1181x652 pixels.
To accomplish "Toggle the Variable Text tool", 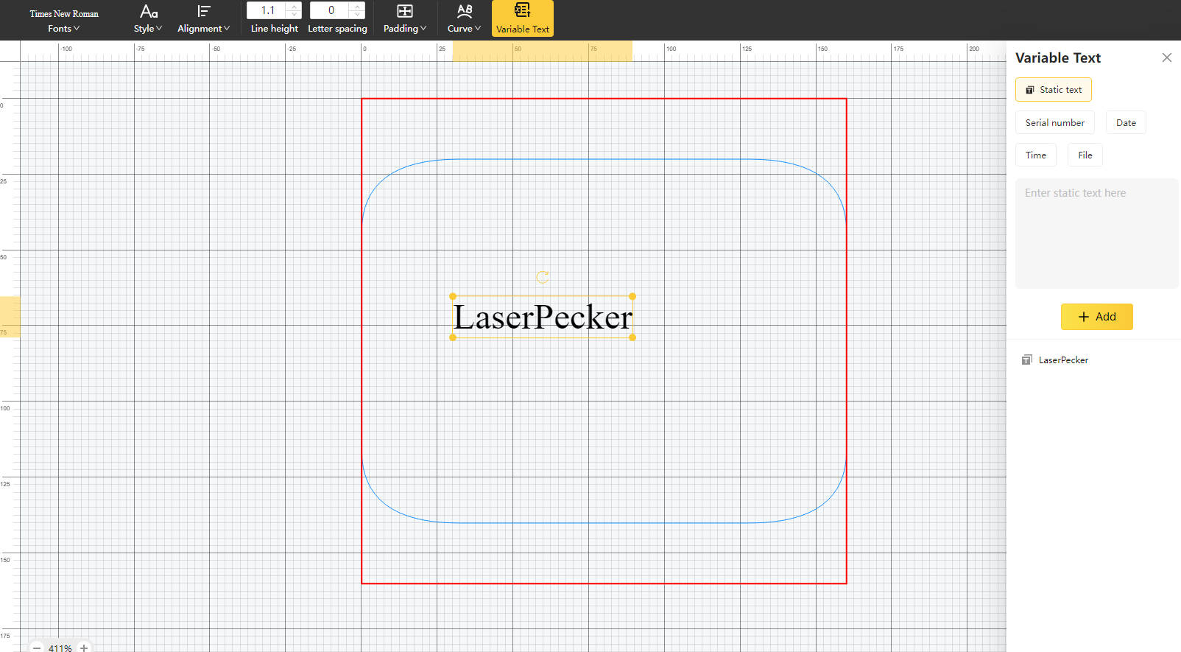I will [x=523, y=18].
